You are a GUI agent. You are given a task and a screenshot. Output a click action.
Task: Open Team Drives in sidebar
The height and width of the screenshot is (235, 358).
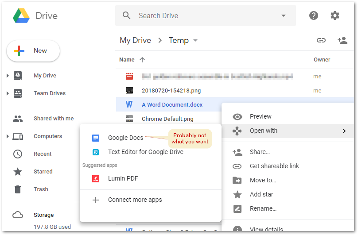click(x=50, y=93)
